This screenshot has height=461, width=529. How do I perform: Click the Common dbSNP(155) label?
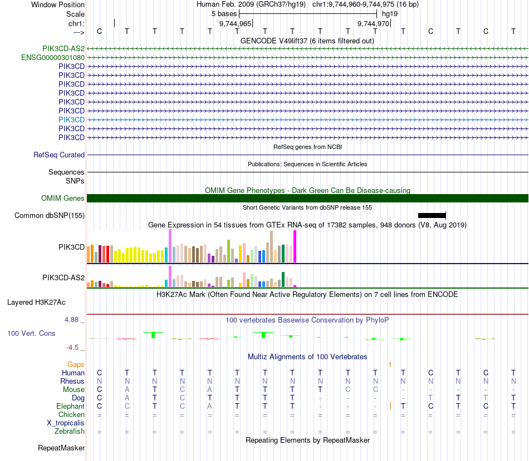[50, 215]
